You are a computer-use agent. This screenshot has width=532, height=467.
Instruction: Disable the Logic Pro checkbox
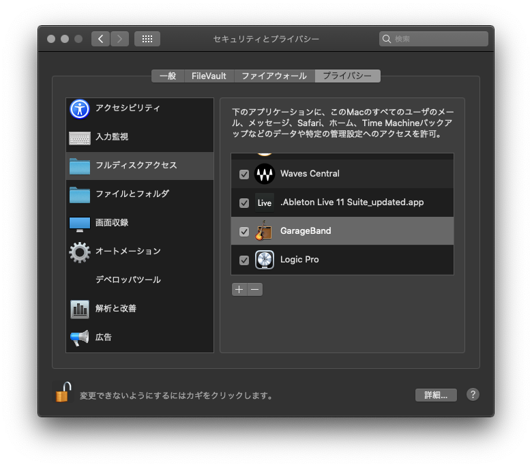pos(244,260)
